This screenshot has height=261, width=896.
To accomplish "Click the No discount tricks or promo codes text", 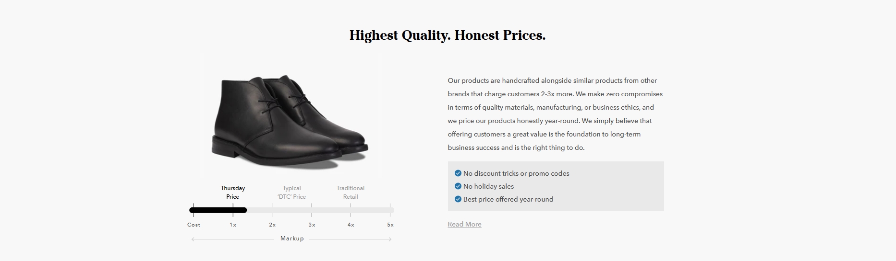I will pyautogui.click(x=516, y=173).
